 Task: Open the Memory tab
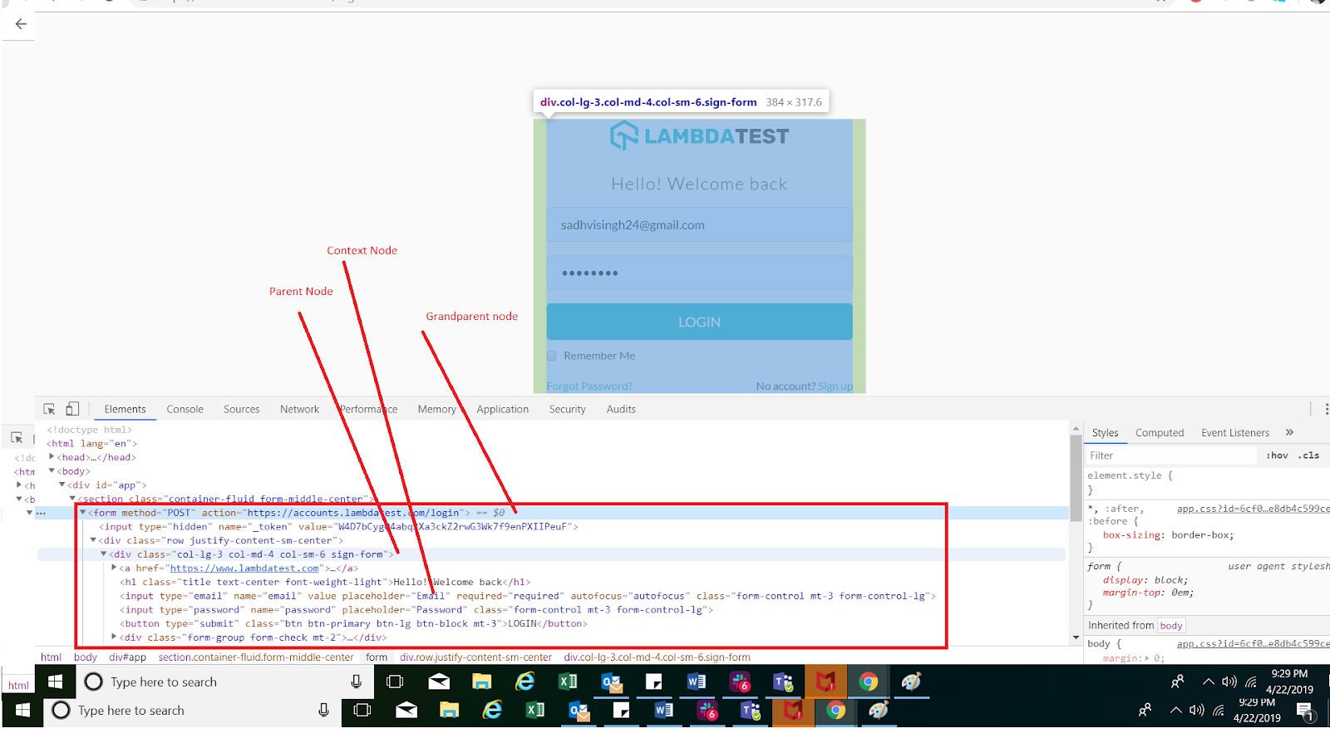point(436,409)
